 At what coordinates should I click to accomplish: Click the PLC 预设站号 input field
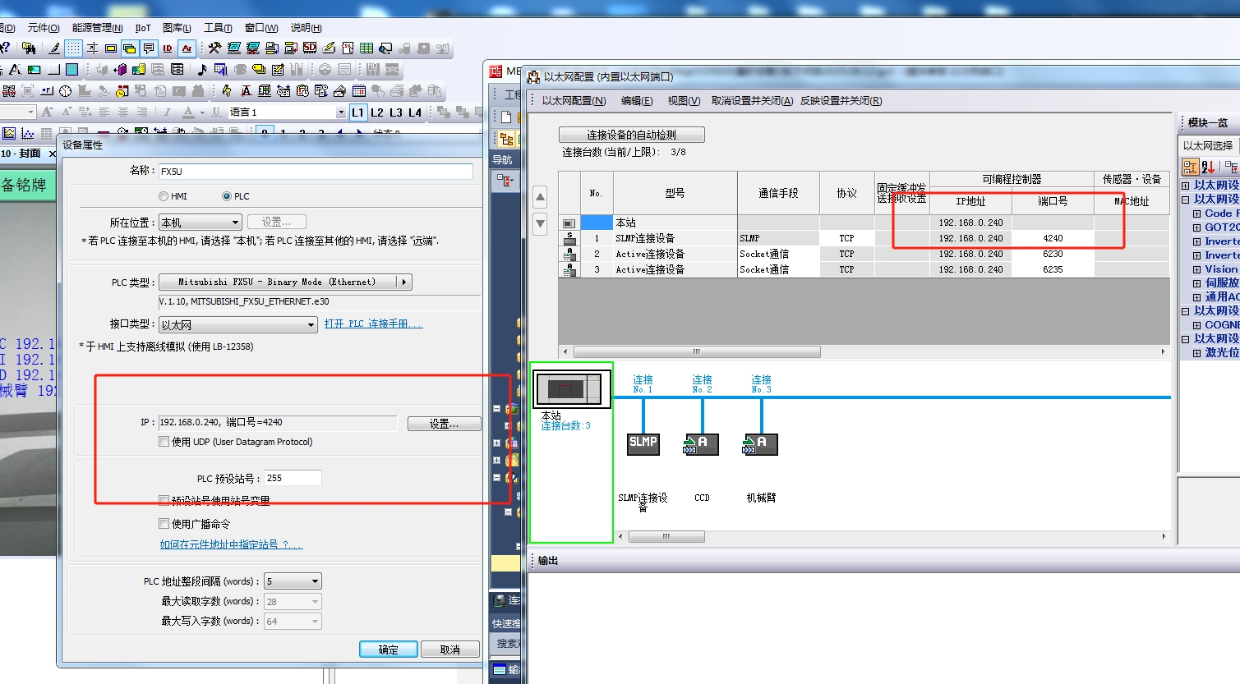(x=293, y=478)
